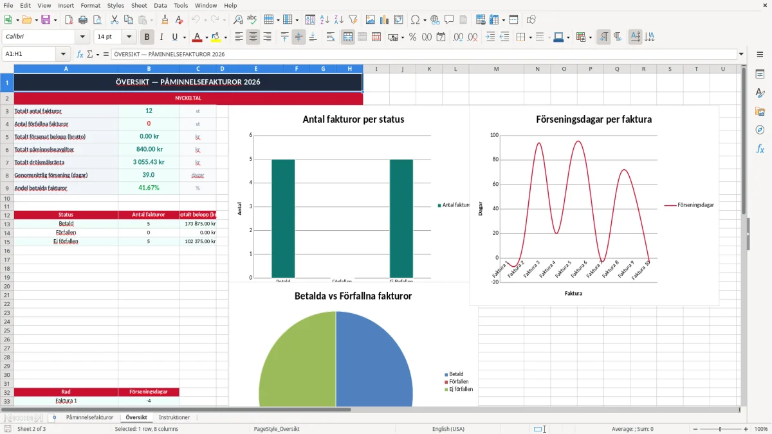Toggle Wrap Text for the cell
772x434 pixels.
point(331,37)
